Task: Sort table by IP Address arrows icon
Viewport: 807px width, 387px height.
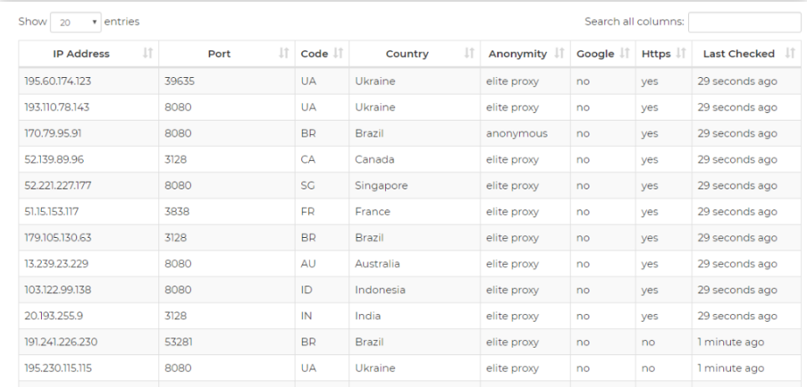Action: coord(147,53)
